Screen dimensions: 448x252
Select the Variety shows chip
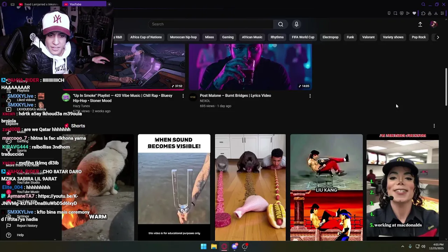pos(393,37)
